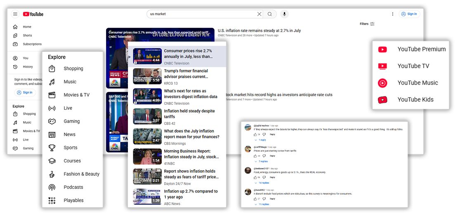Viewport: 458px width, 213px height.
Task: Like the @joyful-nachos comment
Action: [255, 134]
